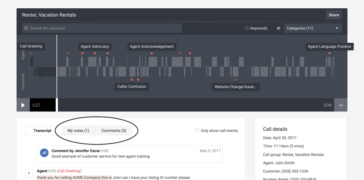The height and width of the screenshot is (180, 364).
Task: Check Only show call events
Action: coord(197,130)
